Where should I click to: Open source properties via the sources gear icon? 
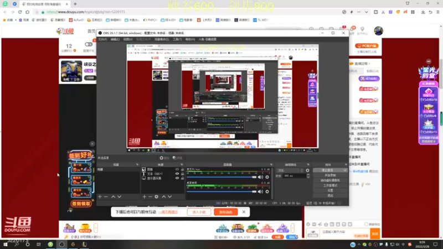coord(157,197)
